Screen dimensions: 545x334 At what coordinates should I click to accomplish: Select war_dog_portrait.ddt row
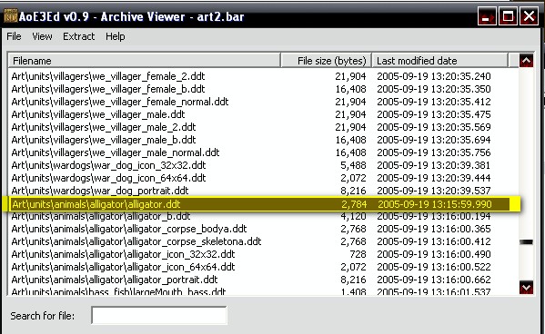263,191
